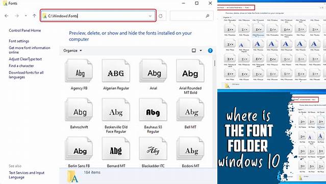Click the blue help icon
The width and height of the screenshot is (326, 184).
pos(210,51)
